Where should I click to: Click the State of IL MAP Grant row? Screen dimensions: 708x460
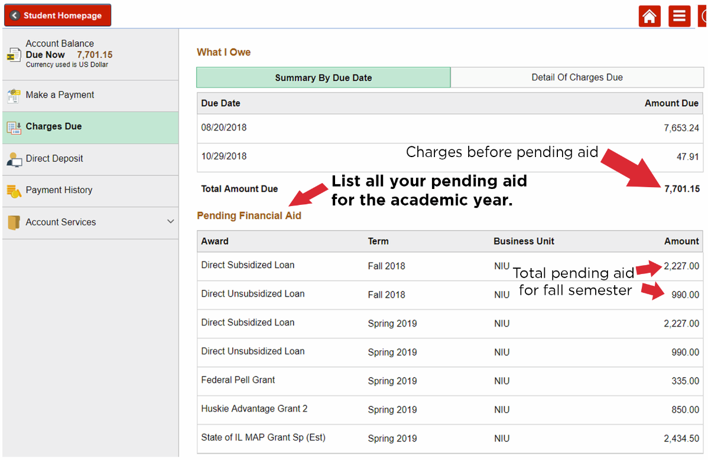[x=449, y=438]
